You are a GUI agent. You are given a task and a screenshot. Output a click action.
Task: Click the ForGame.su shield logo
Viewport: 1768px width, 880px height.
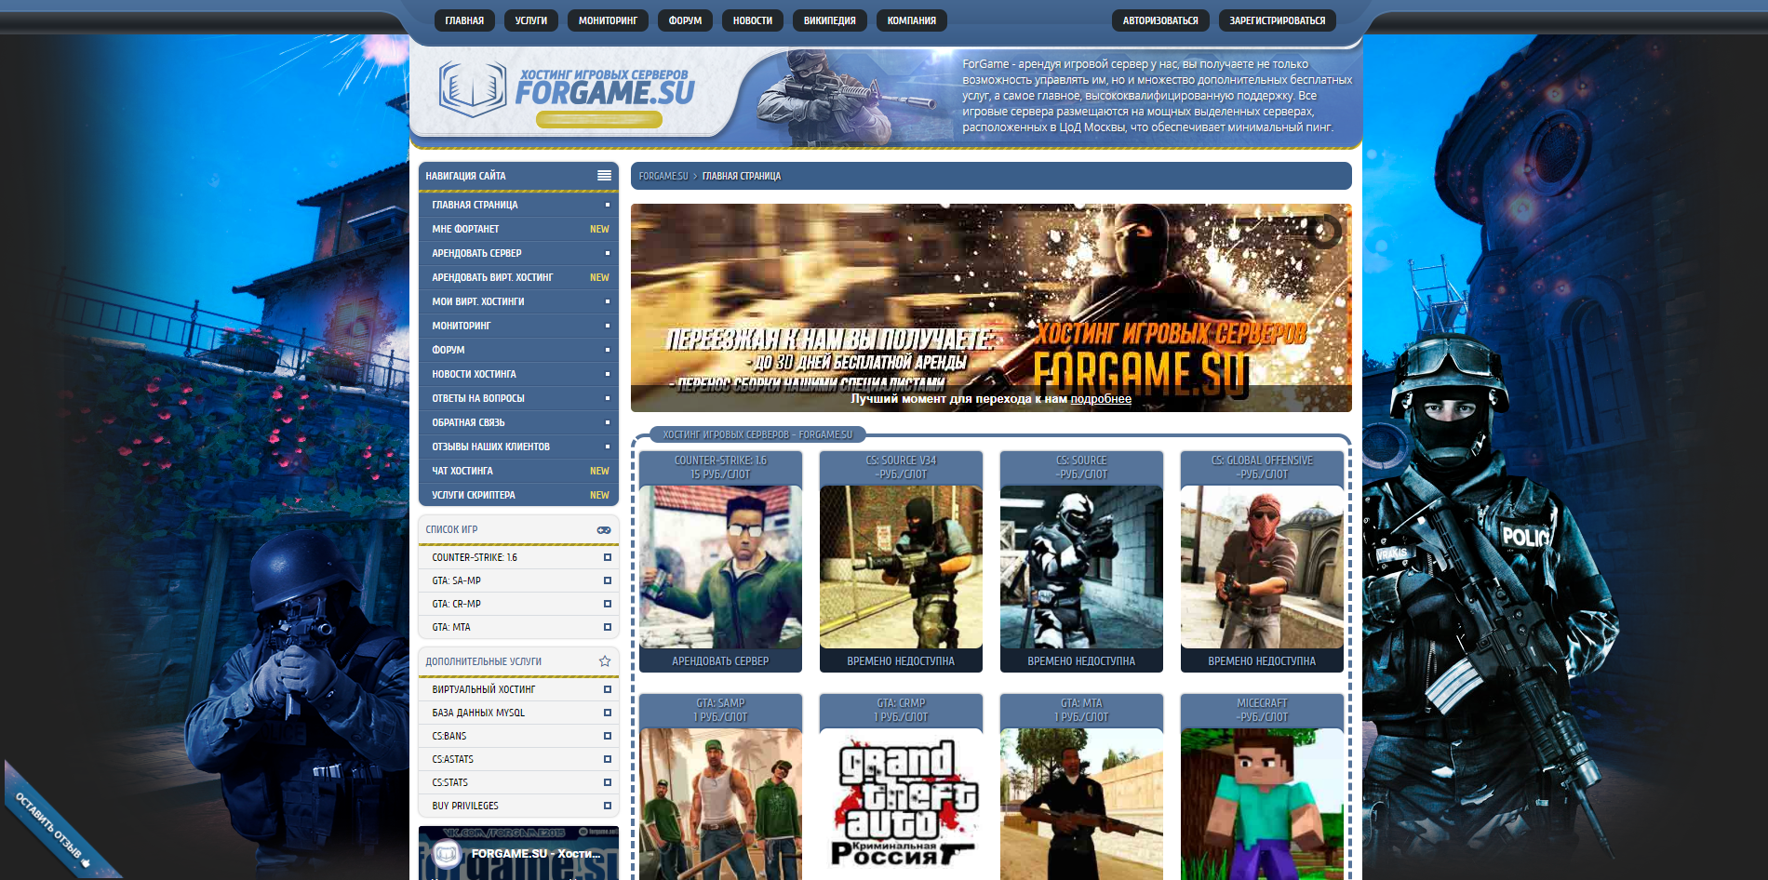[x=473, y=89]
